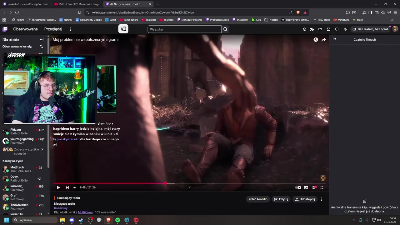This screenshot has width=400, height=225.
Task: Toggle closed captions icon in player
Action: (306, 187)
